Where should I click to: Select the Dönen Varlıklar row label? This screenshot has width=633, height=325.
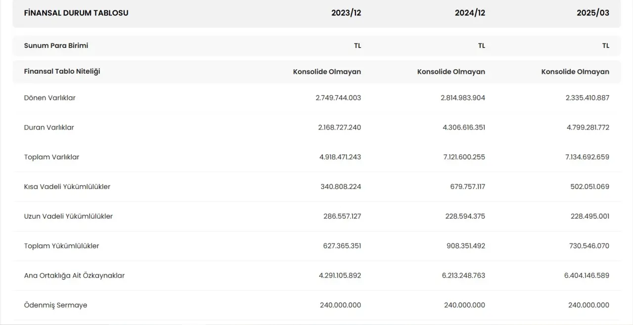click(x=49, y=98)
